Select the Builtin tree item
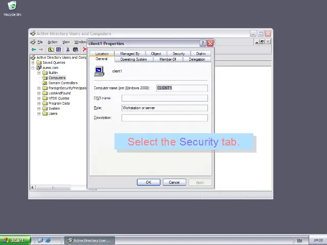The height and width of the screenshot is (245, 327). (x=53, y=72)
